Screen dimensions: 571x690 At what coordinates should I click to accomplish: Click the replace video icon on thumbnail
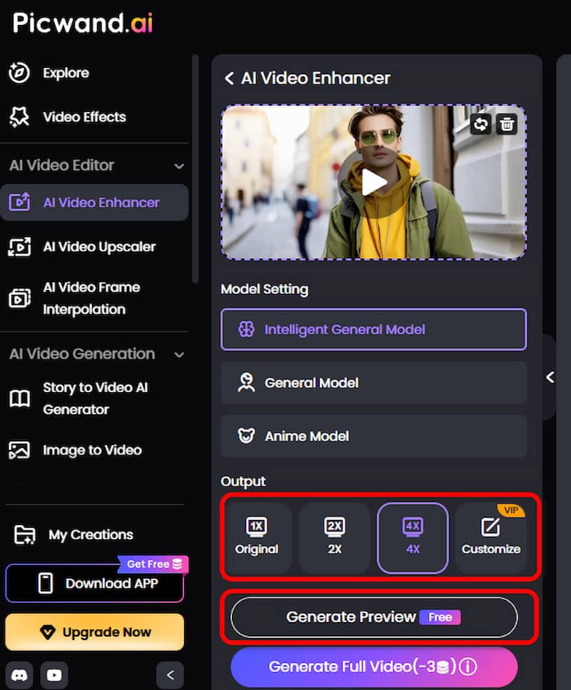tap(480, 124)
